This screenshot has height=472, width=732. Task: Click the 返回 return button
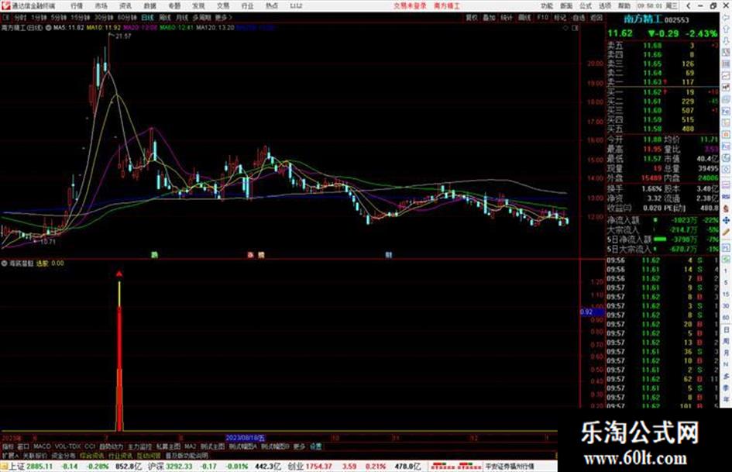click(x=596, y=18)
